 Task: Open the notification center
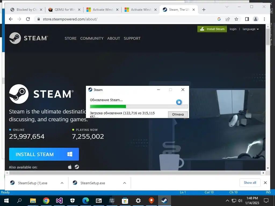(266, 201)
